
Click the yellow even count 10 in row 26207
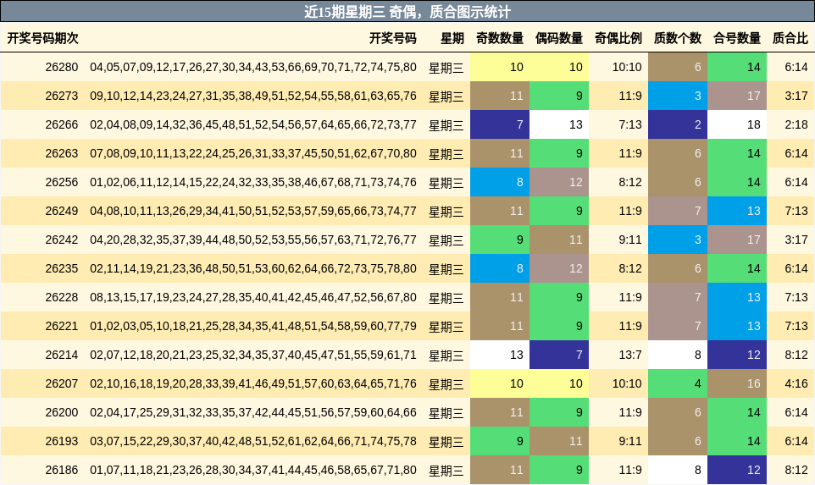tap(559, 383)
